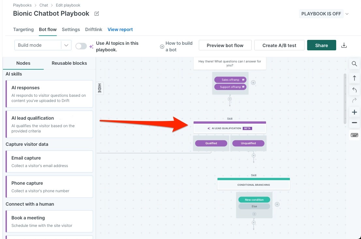Open the AI LEAD QUALIFICATION skill node
This screenshot has height=239, width=361.
[229, 128]
